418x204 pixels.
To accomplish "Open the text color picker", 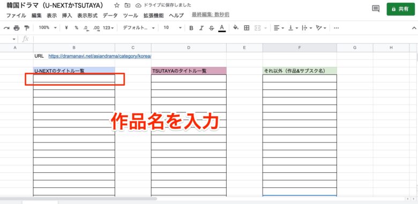I will coord(222,28).
